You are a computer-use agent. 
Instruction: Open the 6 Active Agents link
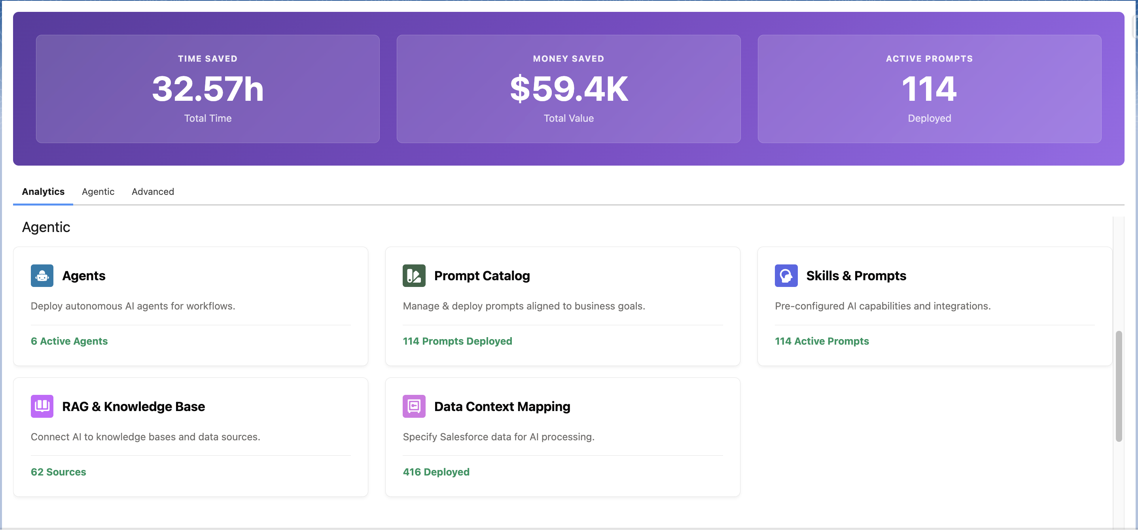(x=69, y=341)
